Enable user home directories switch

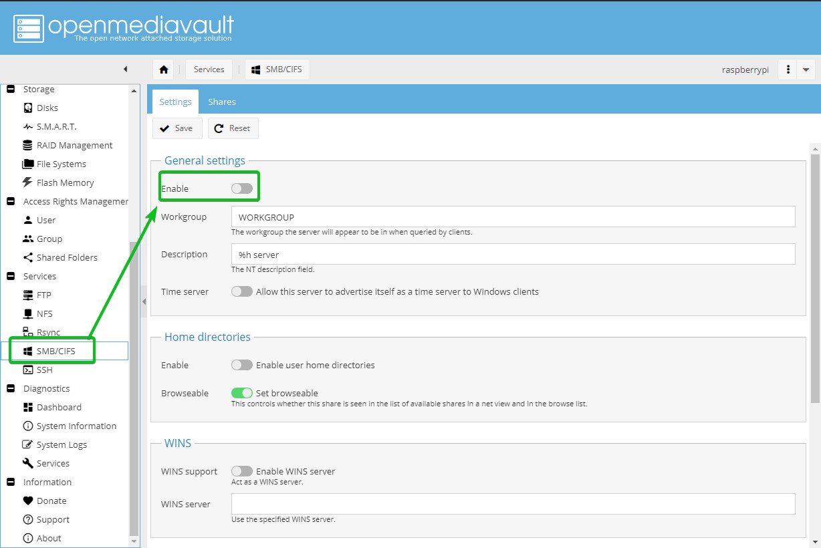click(x=242, y=365)
